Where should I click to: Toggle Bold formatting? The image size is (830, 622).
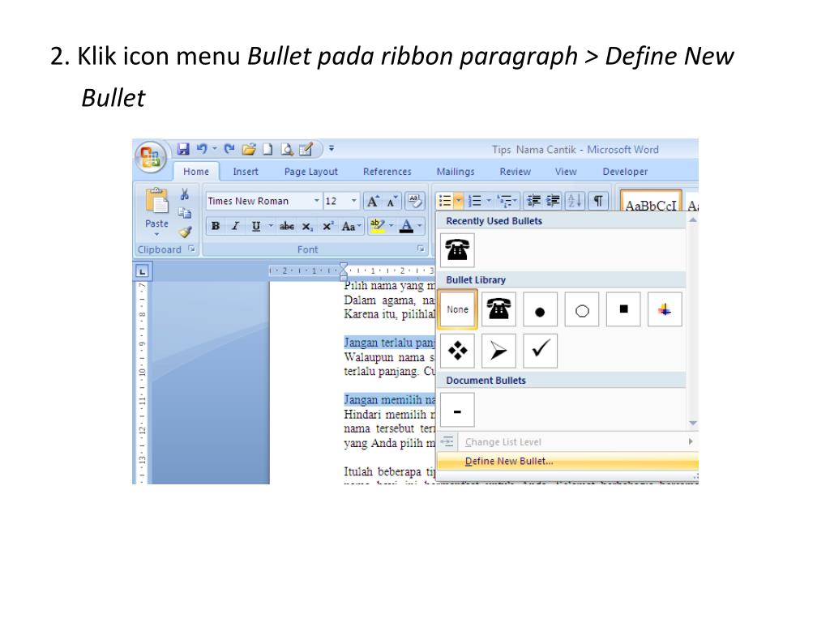tap(216, 227)
